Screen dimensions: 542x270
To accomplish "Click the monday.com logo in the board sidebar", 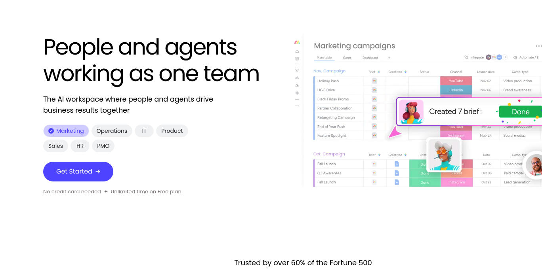I will 297,42.
